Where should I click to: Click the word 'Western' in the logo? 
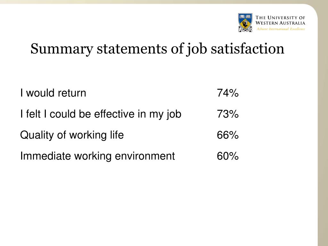266,23
